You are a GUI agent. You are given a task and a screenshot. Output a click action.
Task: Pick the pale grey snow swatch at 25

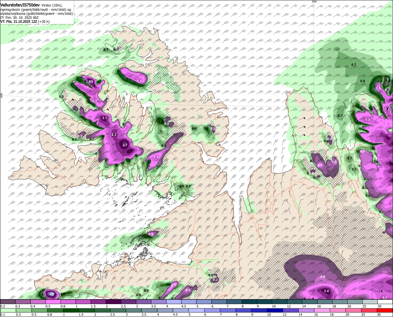(x=370, y=302)
